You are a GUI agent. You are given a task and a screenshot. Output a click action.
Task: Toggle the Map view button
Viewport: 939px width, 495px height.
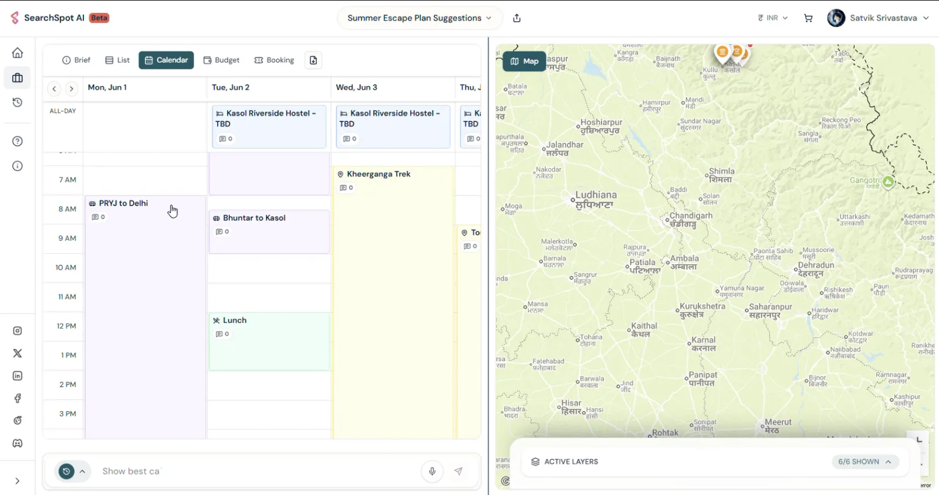pos(524,61)
